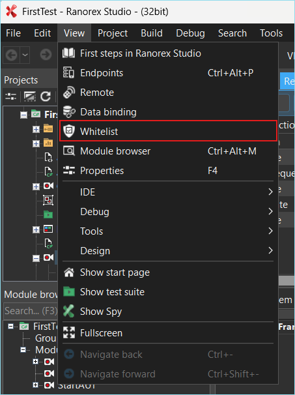Collapse the FirstTest project node
295x395 pixels.
23,115
